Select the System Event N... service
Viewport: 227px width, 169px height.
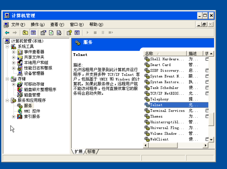[176, 76]
